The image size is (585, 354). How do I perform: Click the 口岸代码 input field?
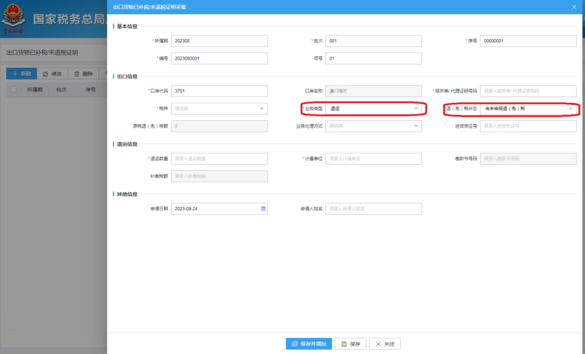coord(219,91)
